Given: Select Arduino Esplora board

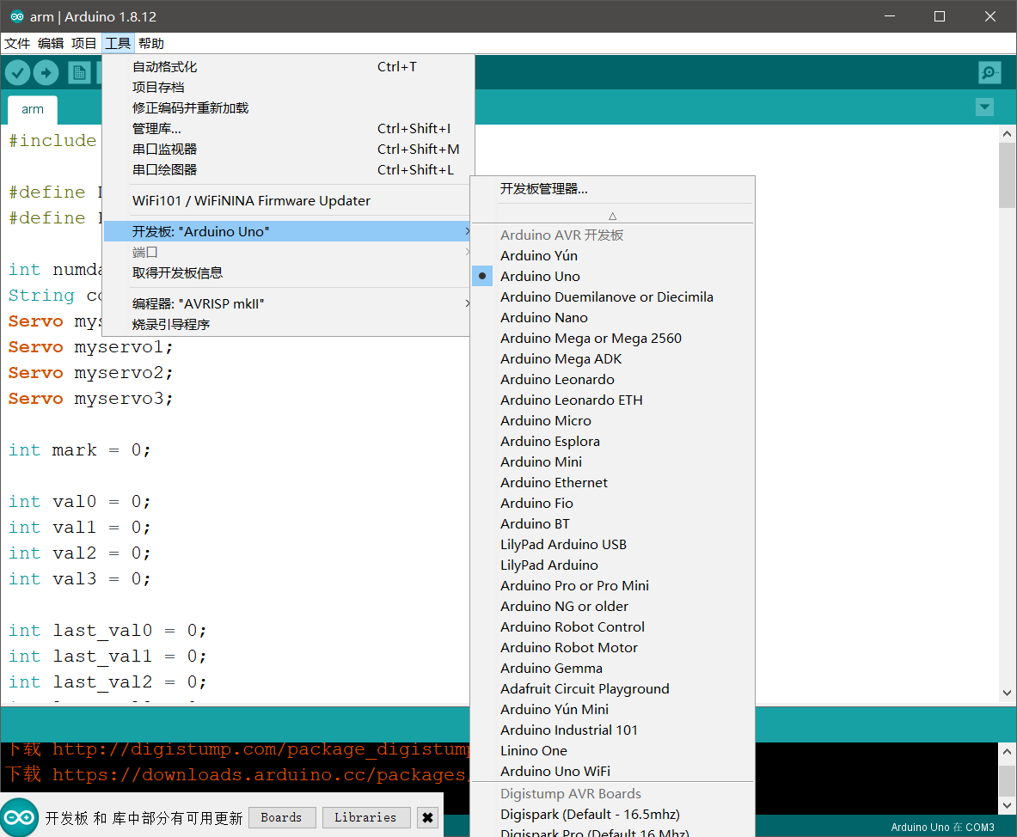Looking at the screenshot, I should coord(612,442).
